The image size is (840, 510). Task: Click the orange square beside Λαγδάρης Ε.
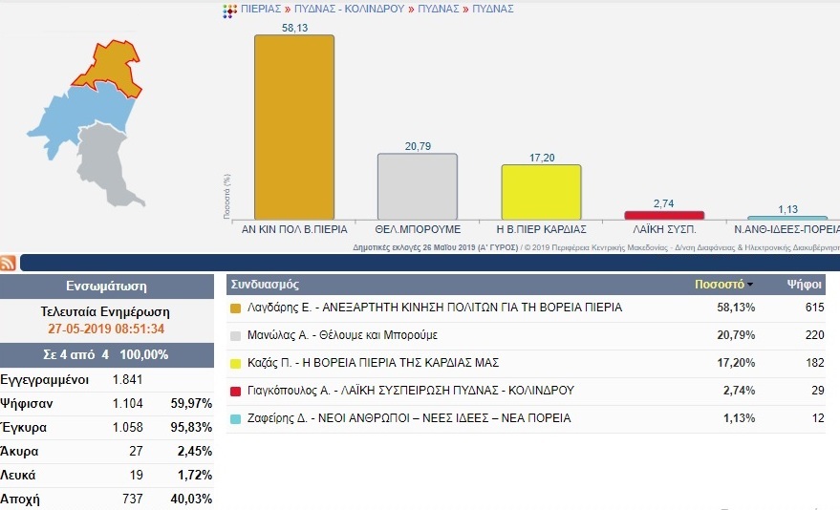(x=236, y=308)
